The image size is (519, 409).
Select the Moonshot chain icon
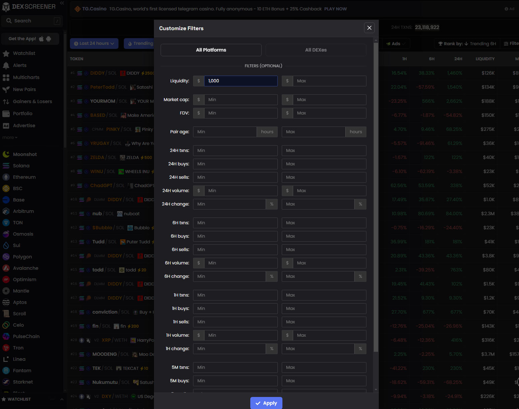(6, 154)
